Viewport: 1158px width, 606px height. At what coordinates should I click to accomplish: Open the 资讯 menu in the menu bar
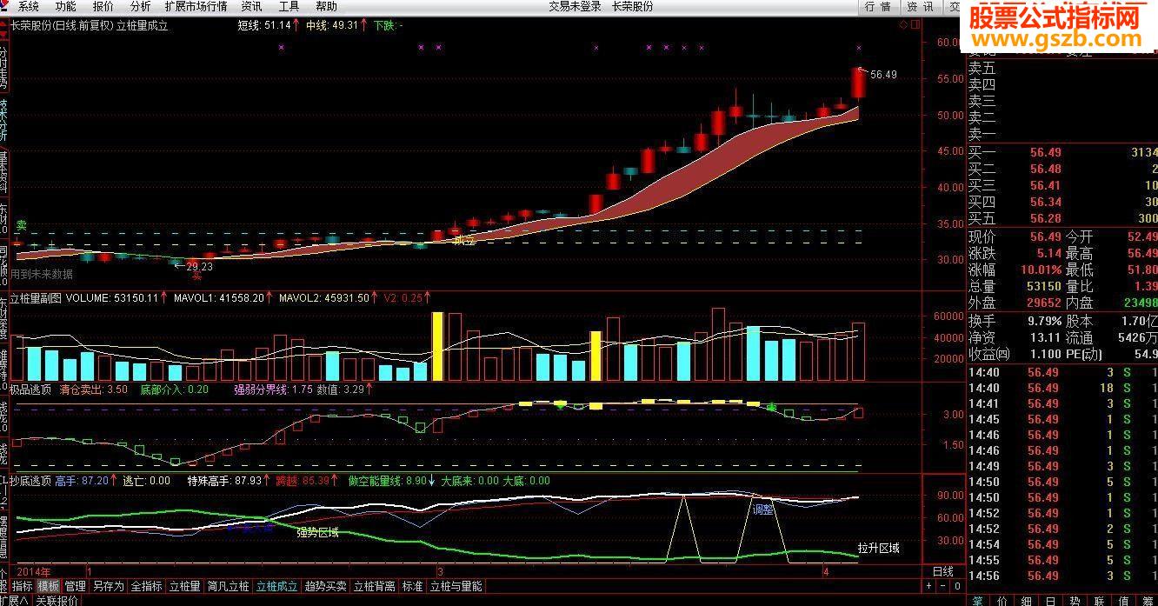click(x=252, y=6)
